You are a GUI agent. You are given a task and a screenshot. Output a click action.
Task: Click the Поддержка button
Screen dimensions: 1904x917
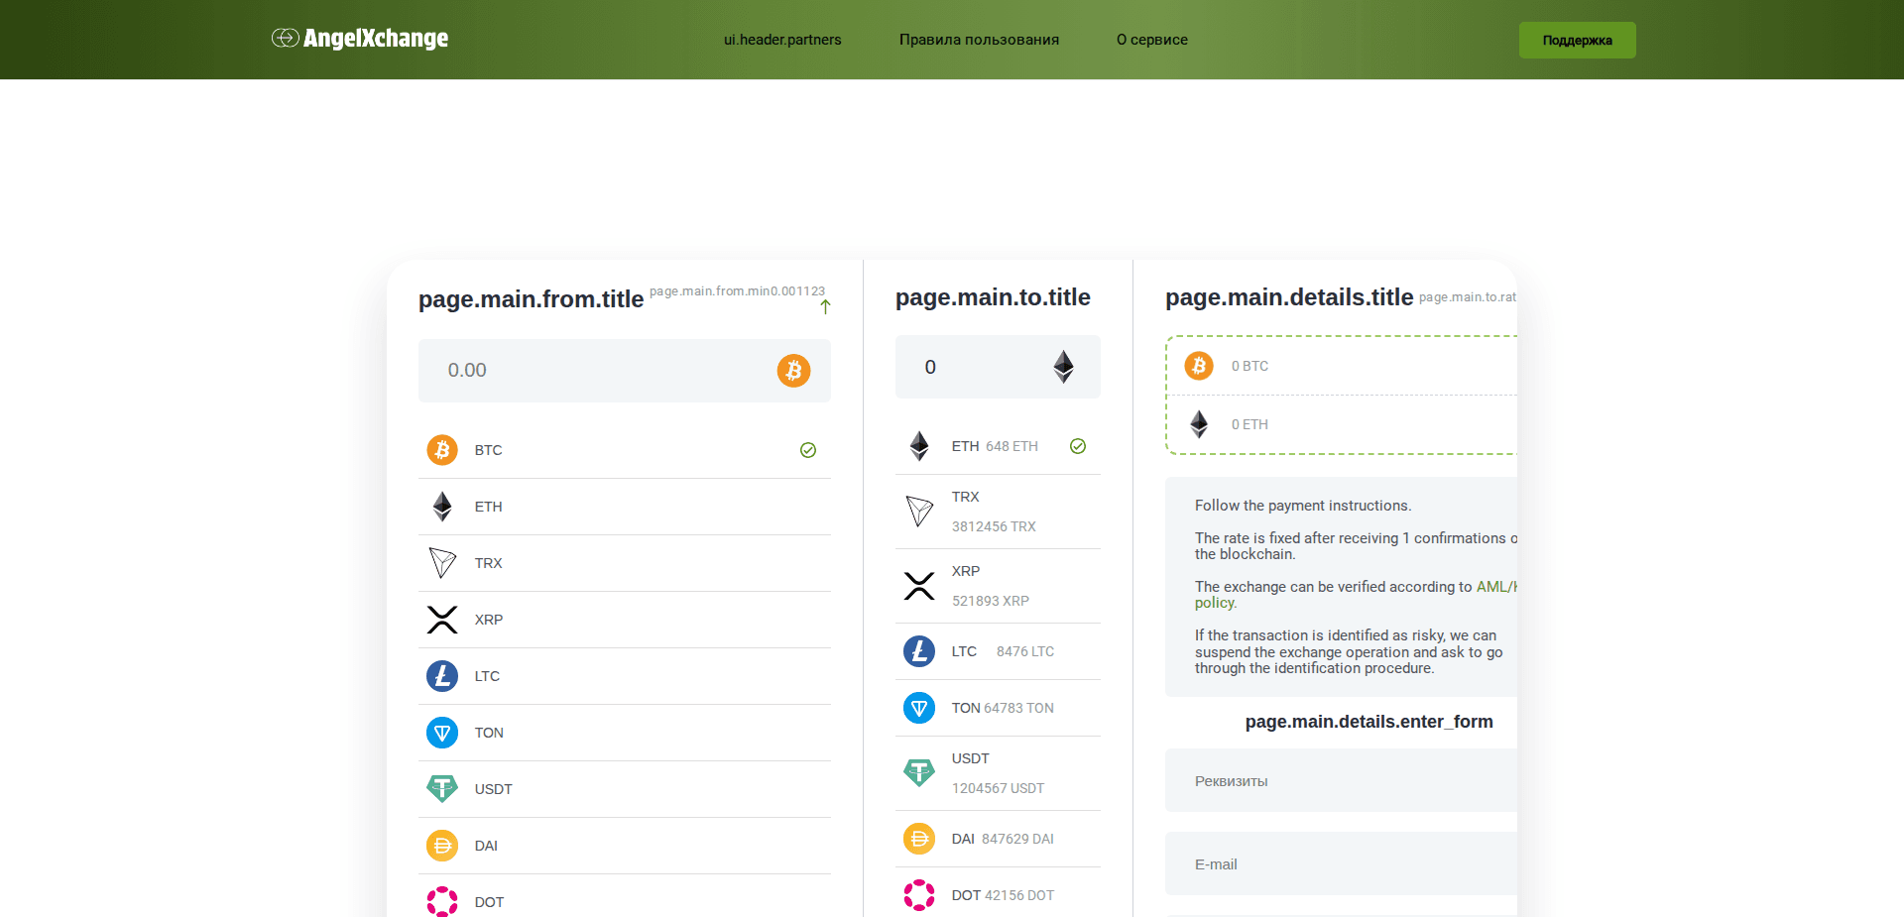pos(1577,40)
